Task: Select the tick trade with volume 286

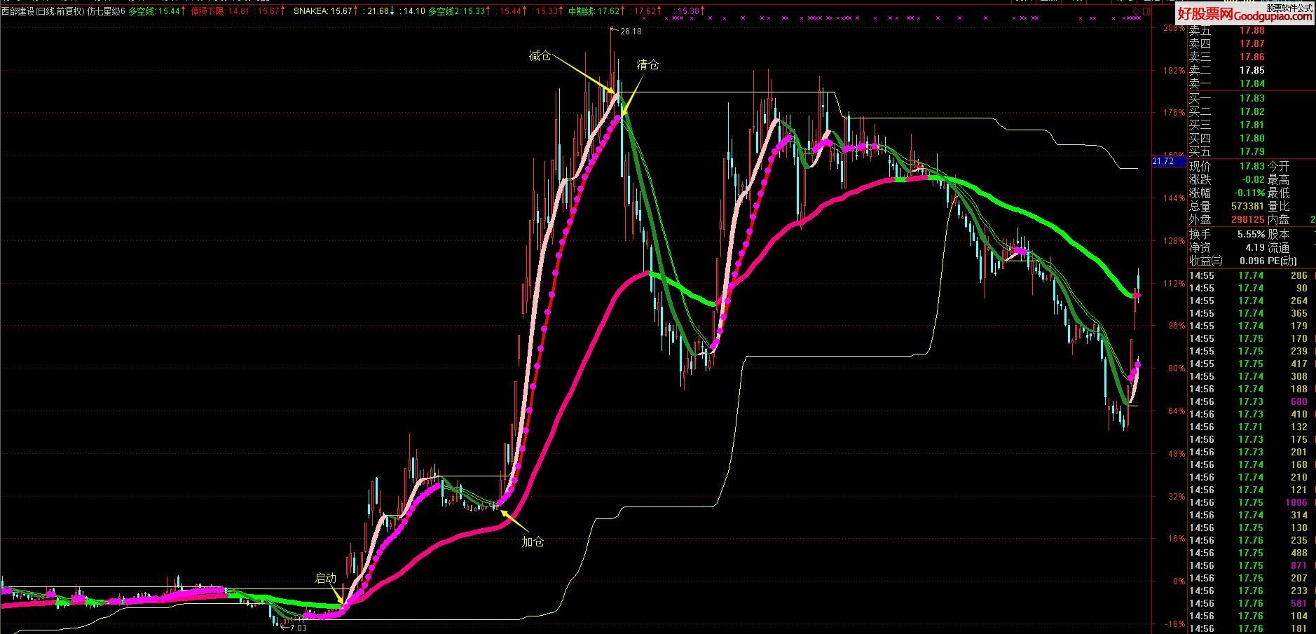Action: tap(1251, 276)
